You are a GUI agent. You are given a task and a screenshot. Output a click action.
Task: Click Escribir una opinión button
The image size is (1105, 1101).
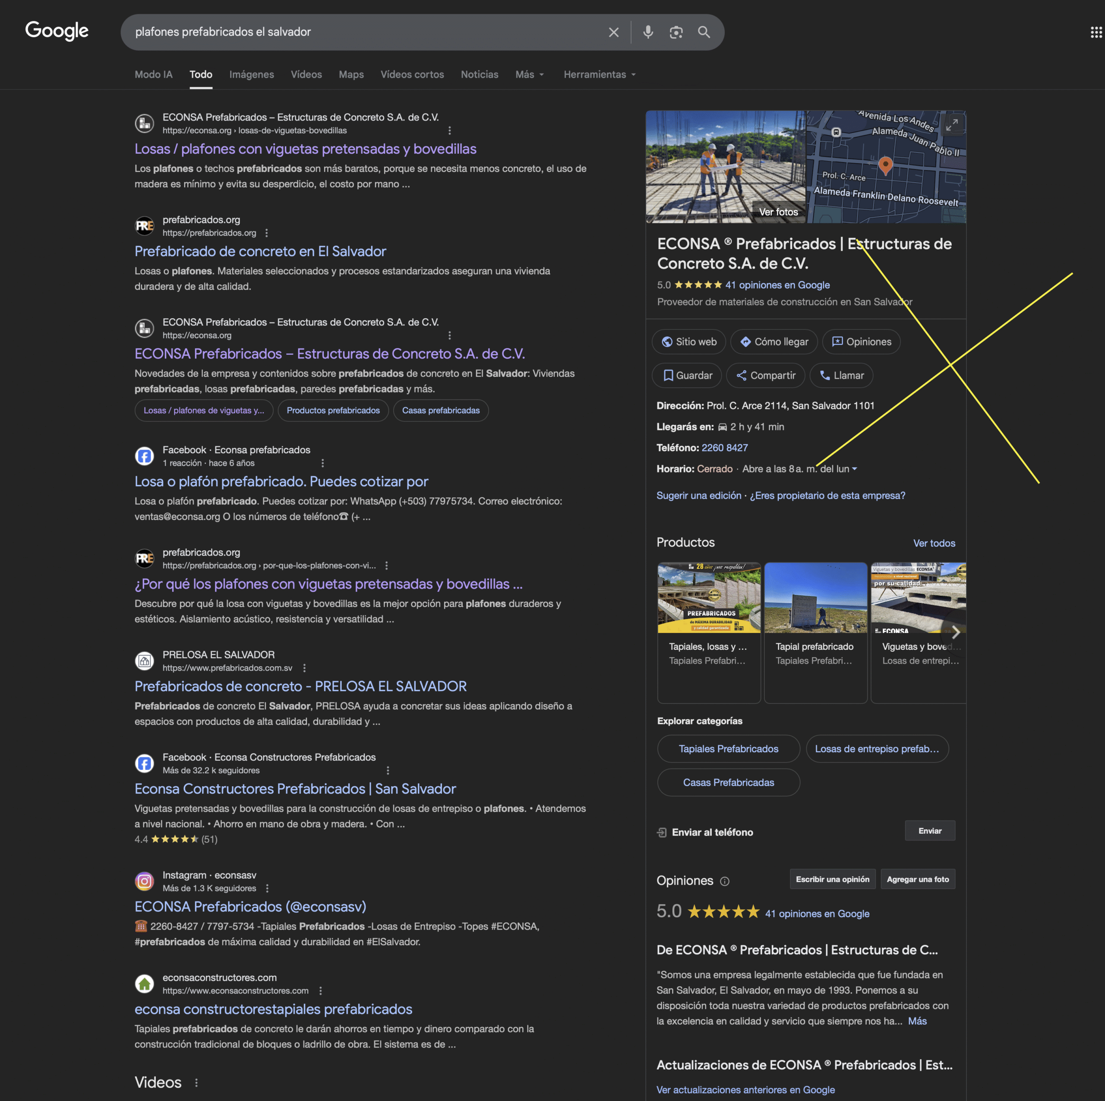[832, 879]
